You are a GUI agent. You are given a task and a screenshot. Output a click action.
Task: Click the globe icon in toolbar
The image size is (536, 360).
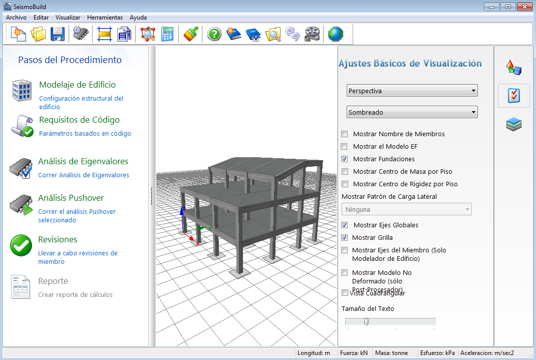point(336,34)
